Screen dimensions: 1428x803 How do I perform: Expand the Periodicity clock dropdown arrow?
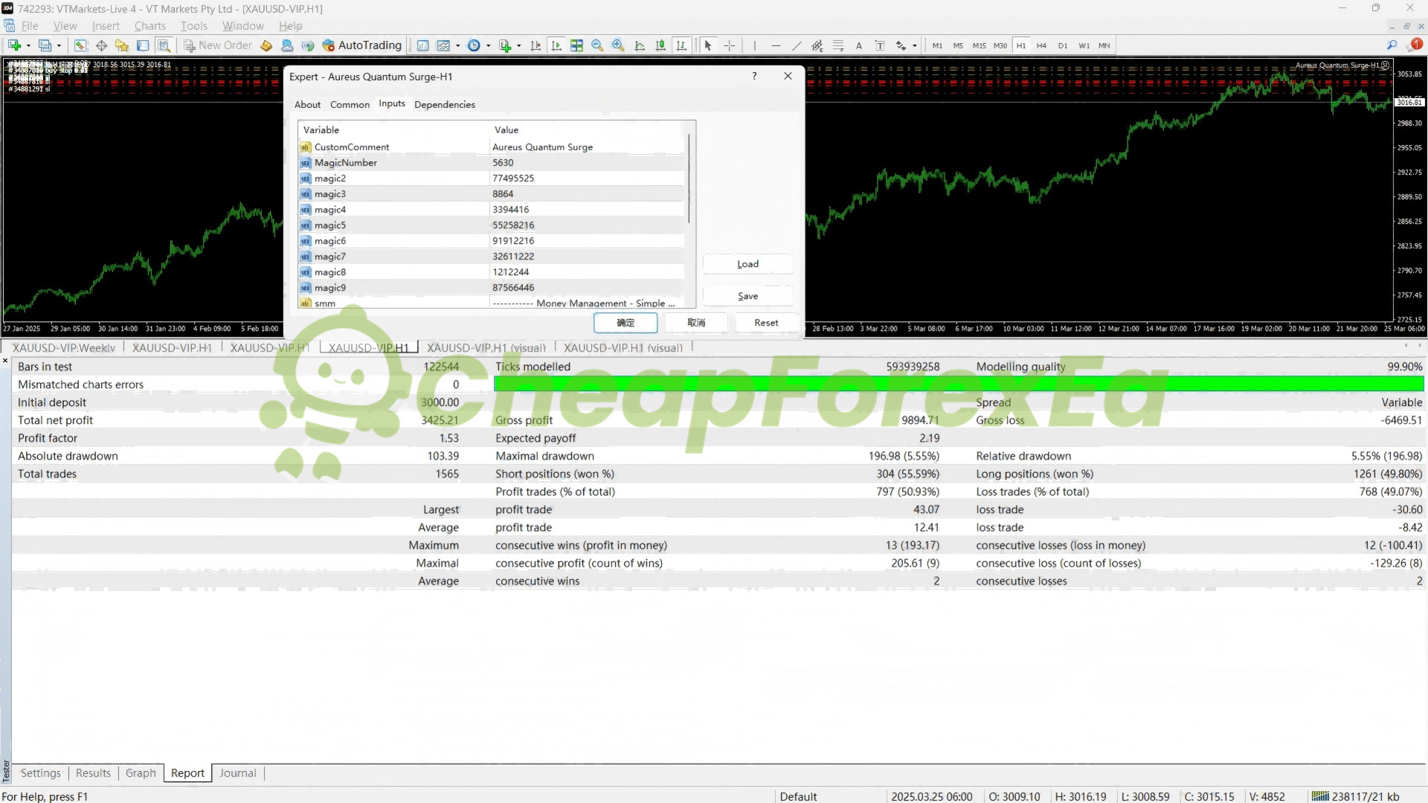pos(488,45)
